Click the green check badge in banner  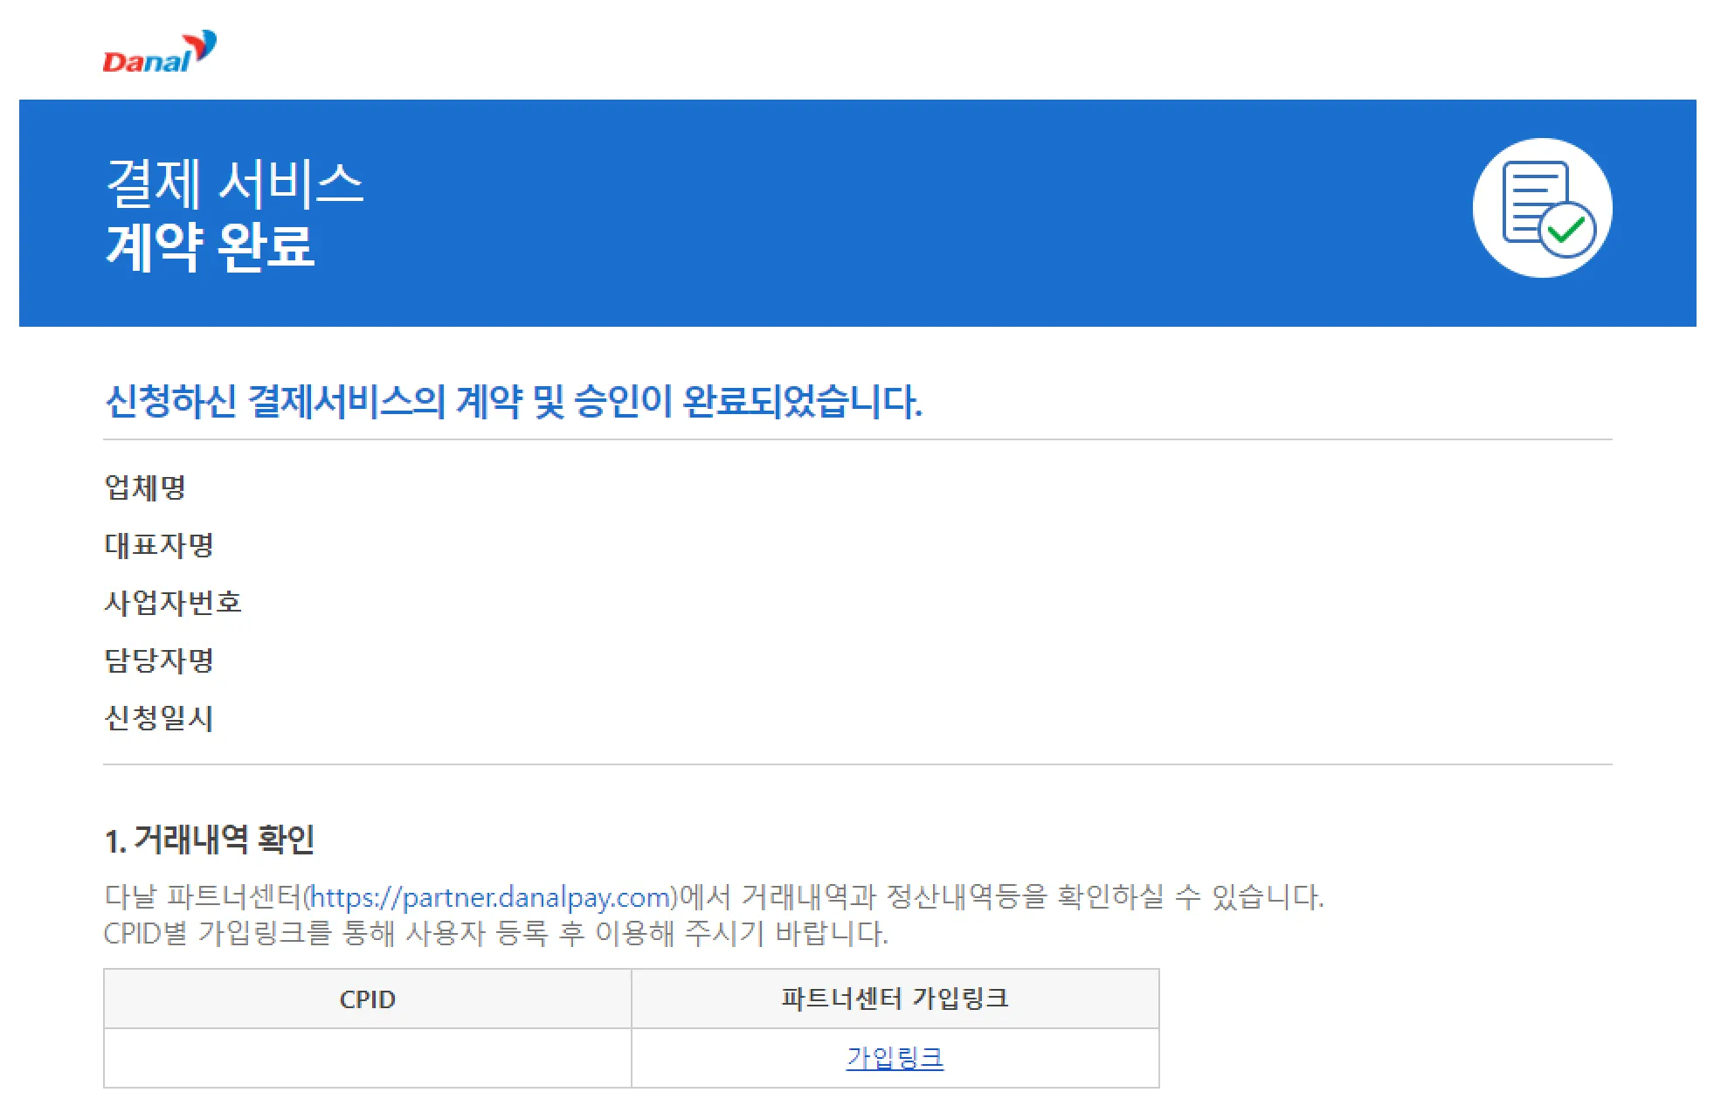point(1567,230)
